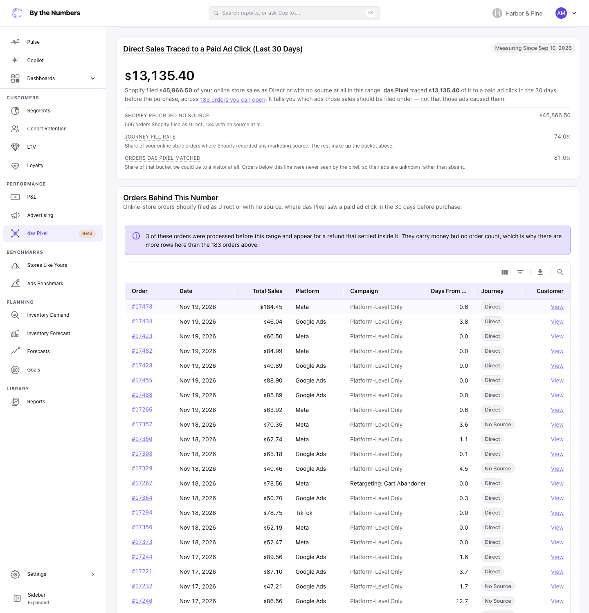Open Cohort Retention people icon
The height and width of the screenshot is (613, 589).
tap(15, 129)
